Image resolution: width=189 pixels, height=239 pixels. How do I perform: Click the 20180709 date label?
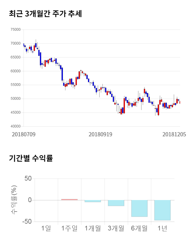point(24,134)
